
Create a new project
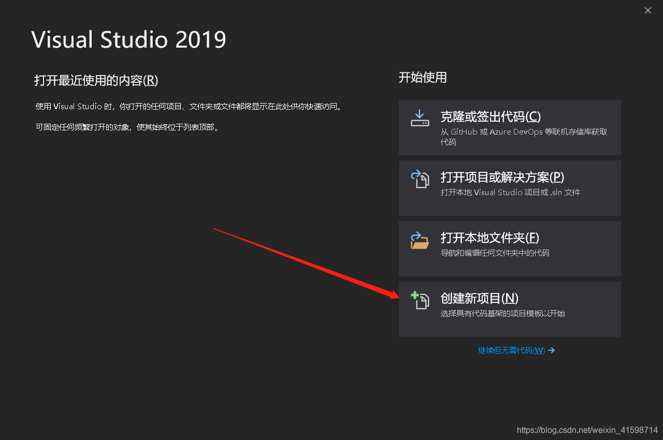510,309
